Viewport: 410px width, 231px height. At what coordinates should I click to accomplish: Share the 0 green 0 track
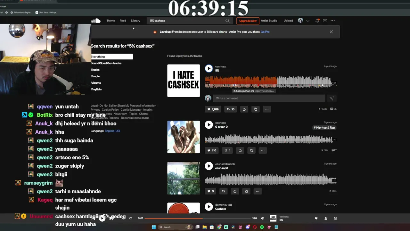pos(240,150)
